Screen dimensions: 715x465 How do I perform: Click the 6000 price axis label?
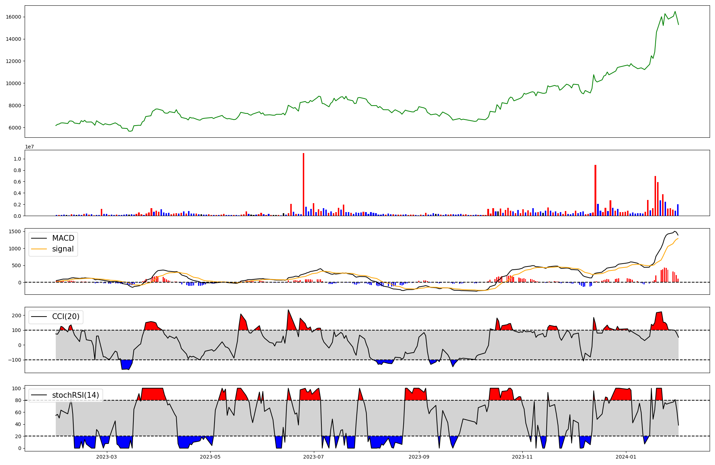click(x=15, y=128)
